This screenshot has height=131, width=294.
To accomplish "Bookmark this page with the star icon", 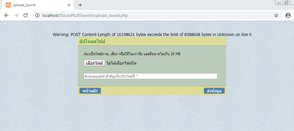I will [276, 15].
